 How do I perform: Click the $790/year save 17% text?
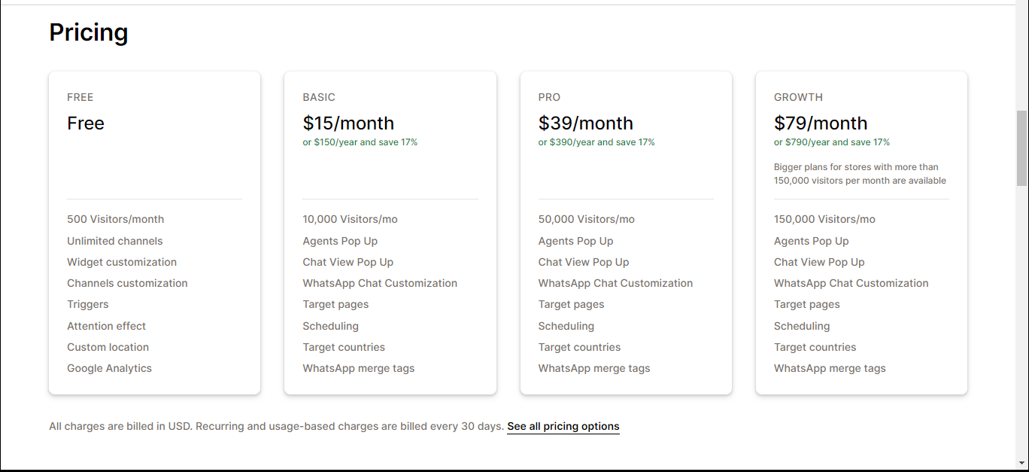pos(832,142)
